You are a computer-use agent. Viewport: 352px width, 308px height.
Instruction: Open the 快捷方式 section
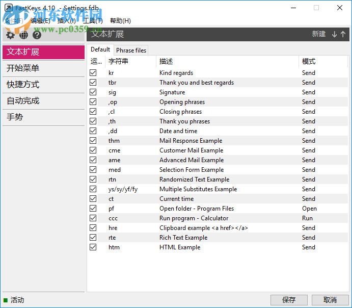[43, 85]
